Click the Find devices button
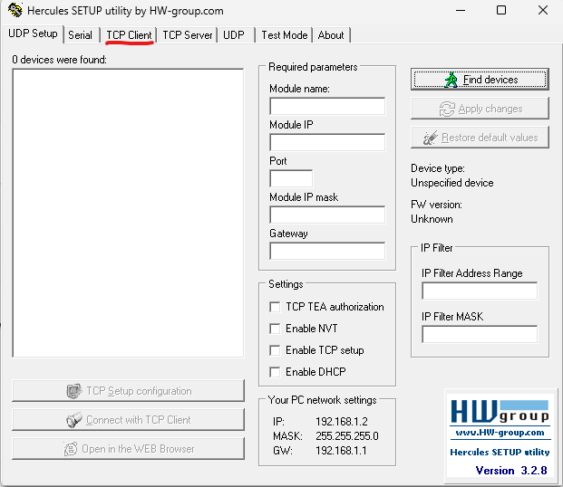The image size is (563, 487). tap(480, 79)
